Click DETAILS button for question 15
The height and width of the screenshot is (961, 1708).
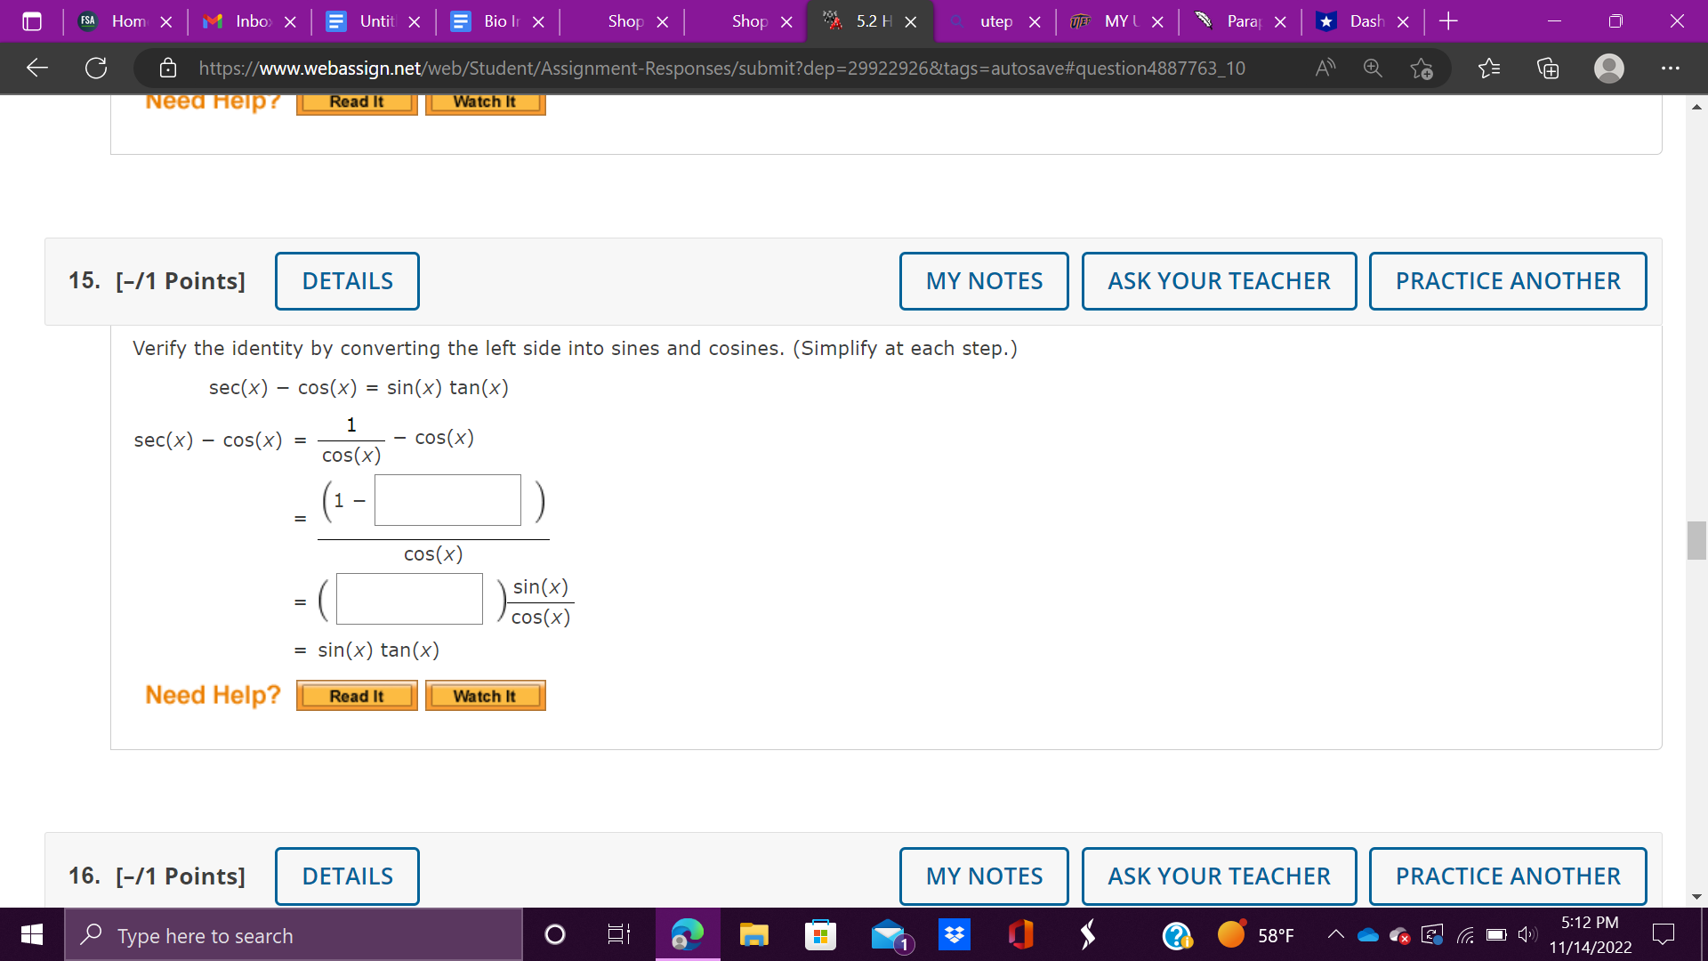click(x=347, y=281)
